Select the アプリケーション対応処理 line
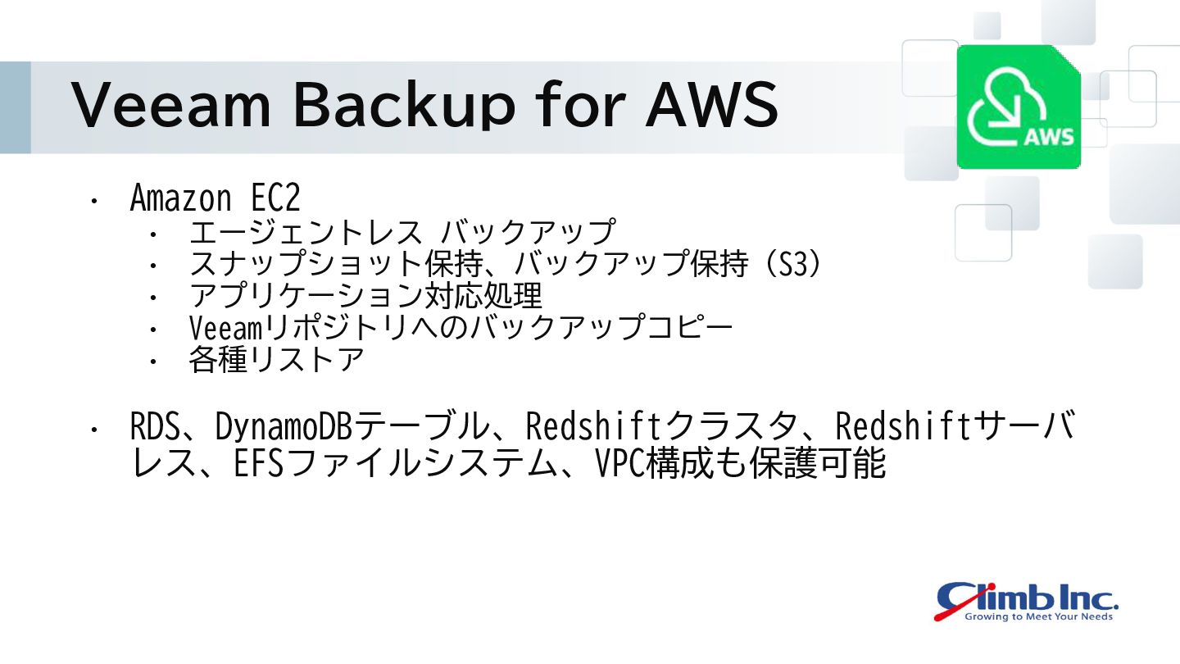The width and height of the screenshot is (1180, 664). pos(365,296)
